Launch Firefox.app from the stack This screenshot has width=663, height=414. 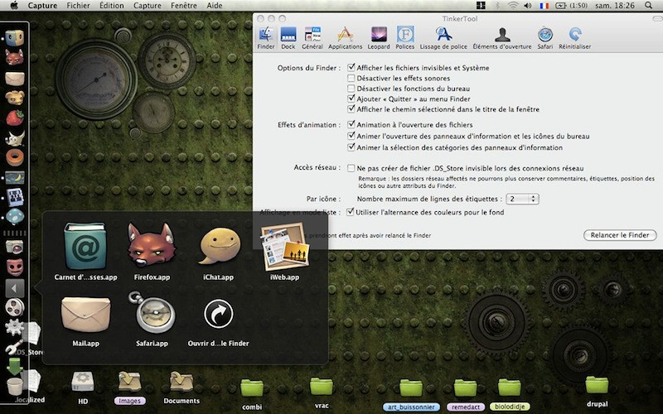149,246
